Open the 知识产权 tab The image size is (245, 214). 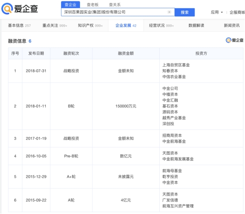click(90, 26)
